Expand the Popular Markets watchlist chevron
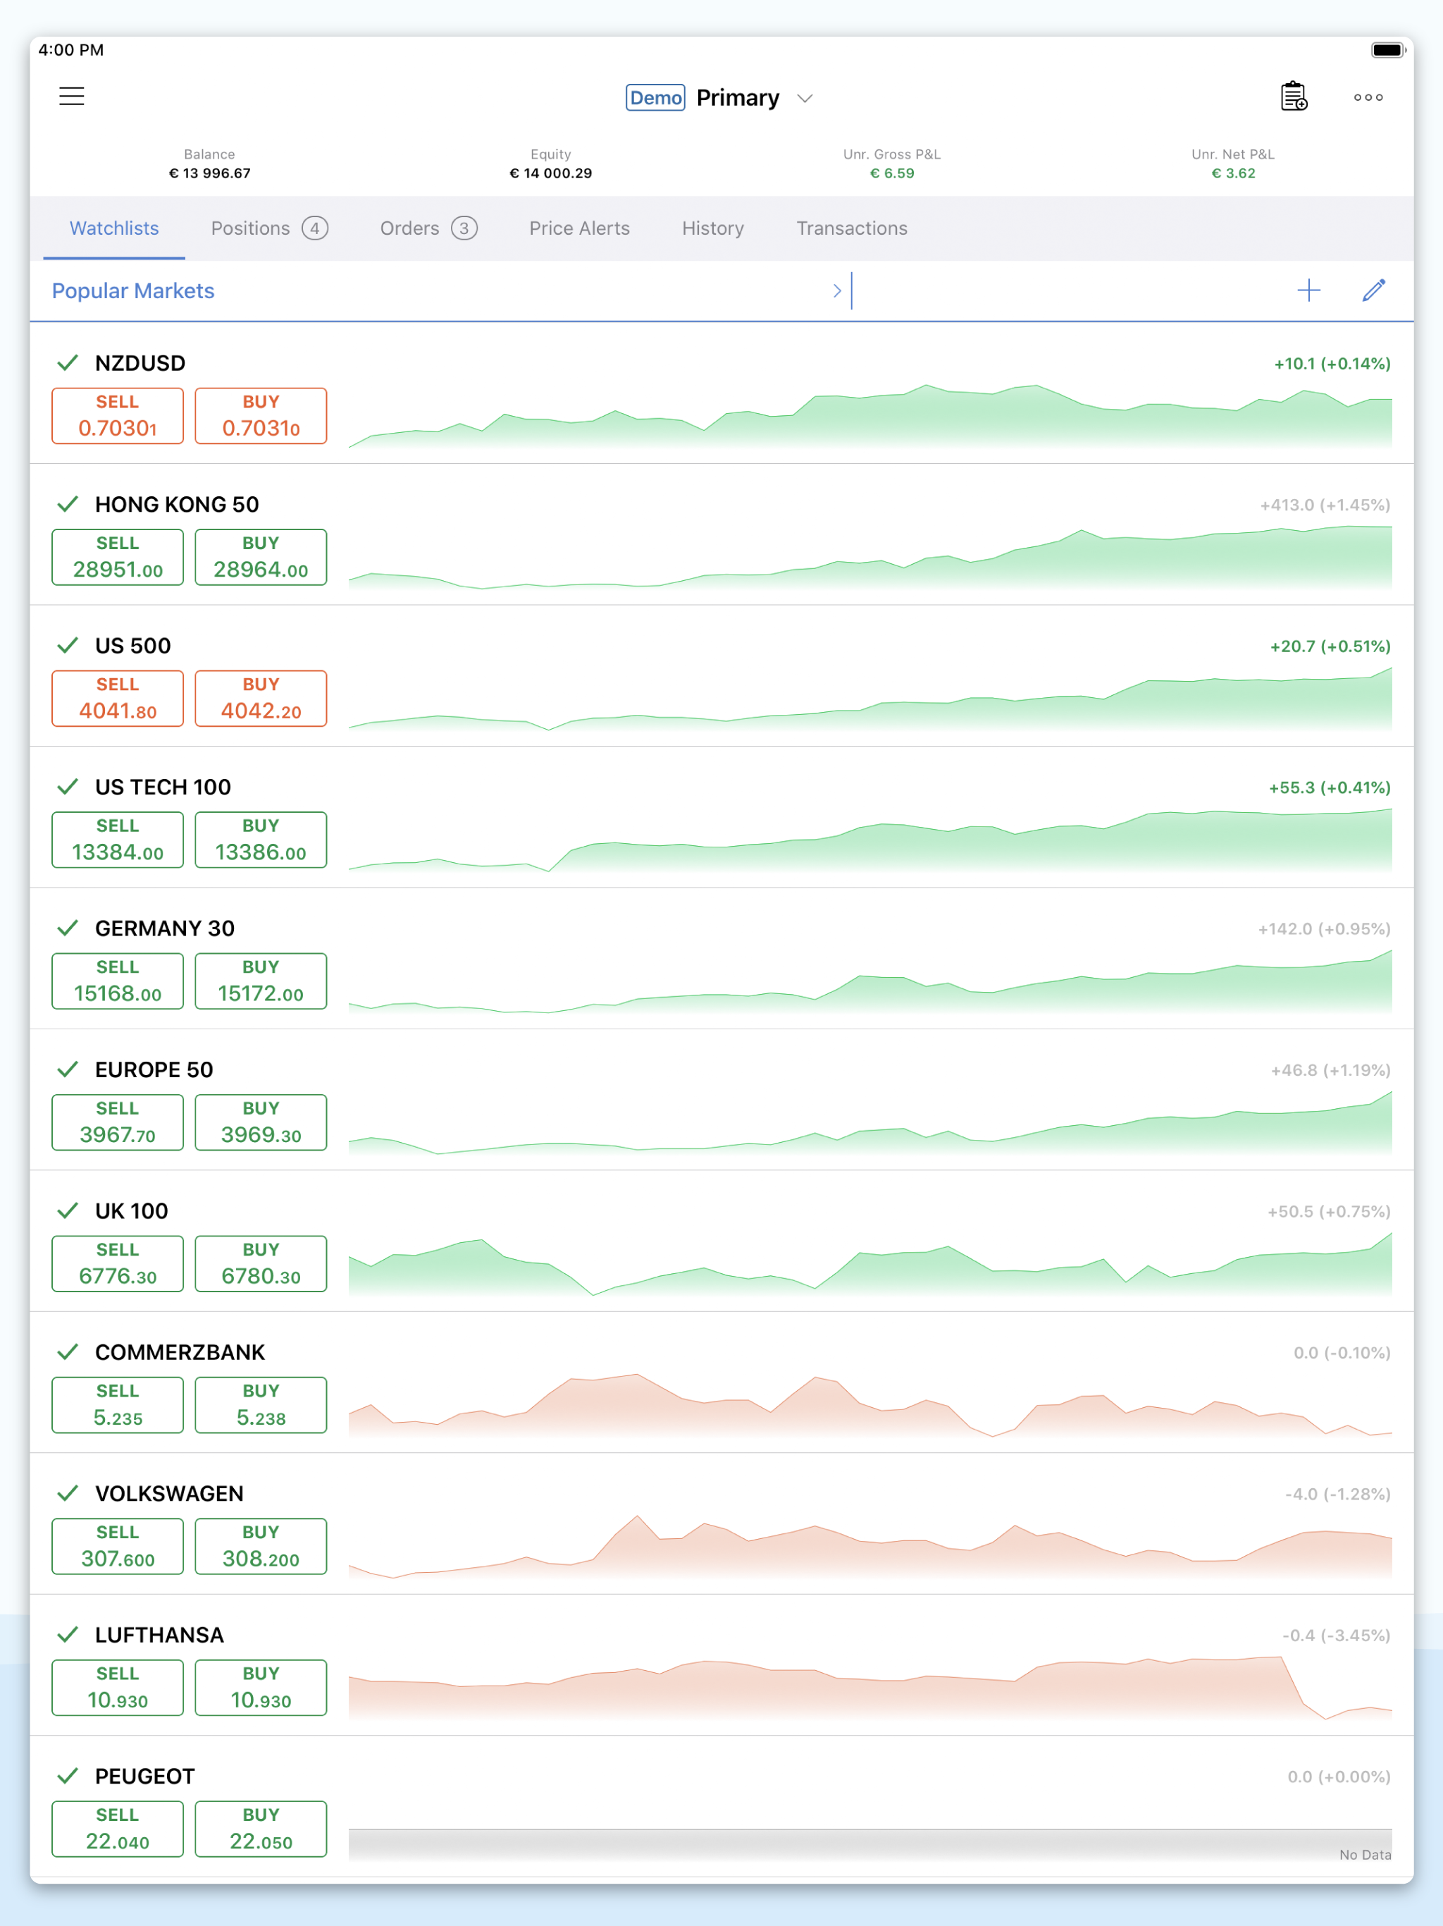 pyautogui.click(x=836, y=290)
